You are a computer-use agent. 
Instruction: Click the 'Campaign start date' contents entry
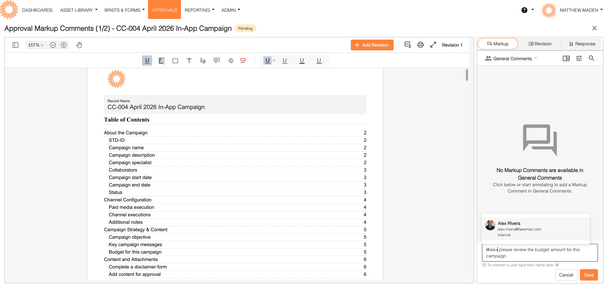click(130, 177)
